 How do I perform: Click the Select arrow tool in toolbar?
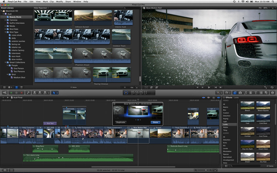click(x=55, y=92)
